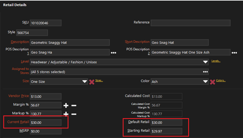This screenshot has width=243, height=138.
Task: Edit the Starting Retail field $29.97
Action: click(x=166, y=131)
